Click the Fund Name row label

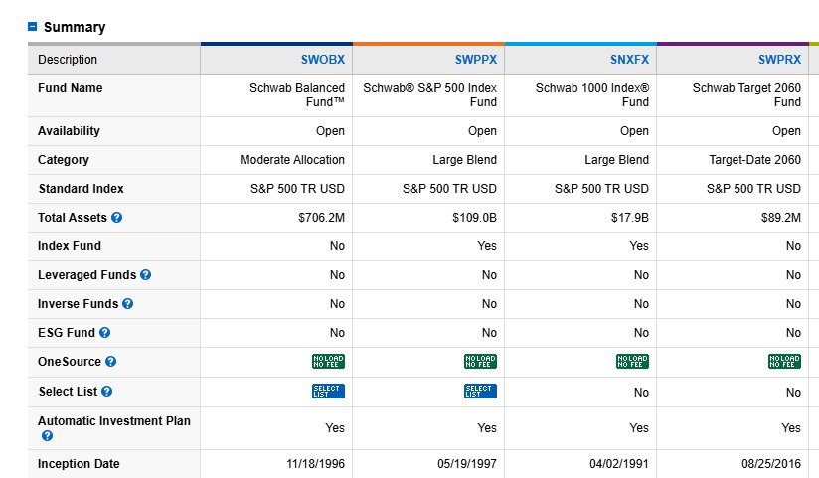coord(70,88)
